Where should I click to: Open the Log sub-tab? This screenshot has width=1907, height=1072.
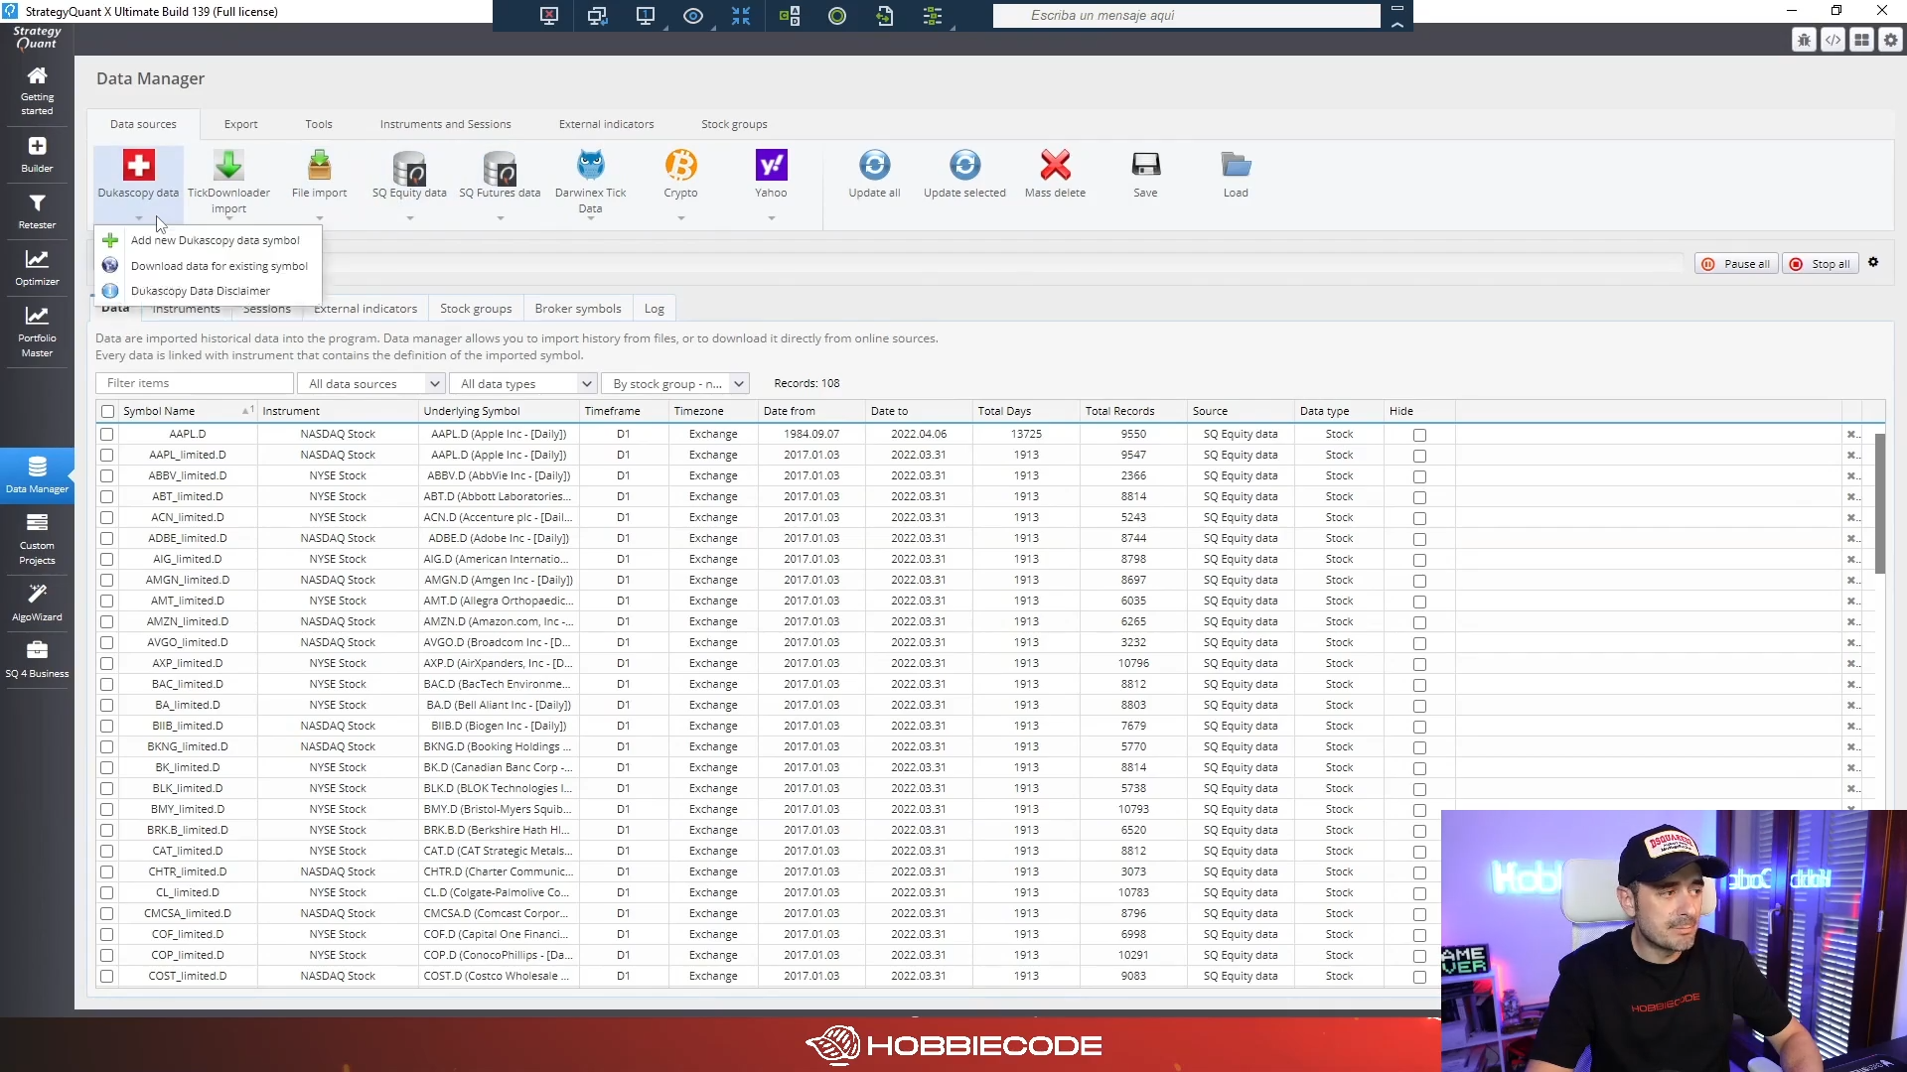click(654, 309)
